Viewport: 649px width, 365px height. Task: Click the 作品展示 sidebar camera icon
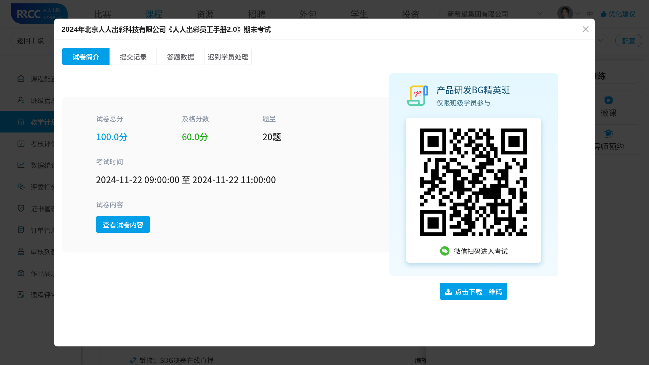point(21,273)
